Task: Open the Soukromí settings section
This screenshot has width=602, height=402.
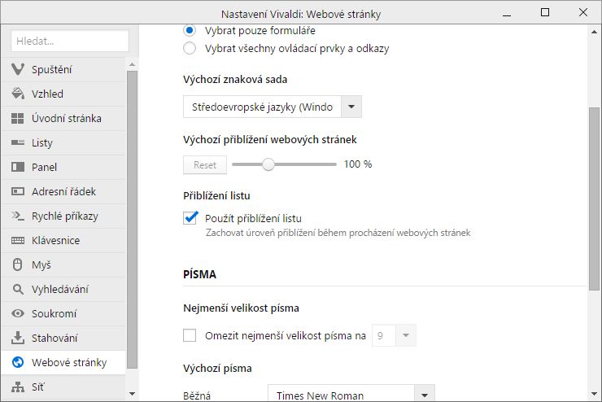Action: point(63,313)
